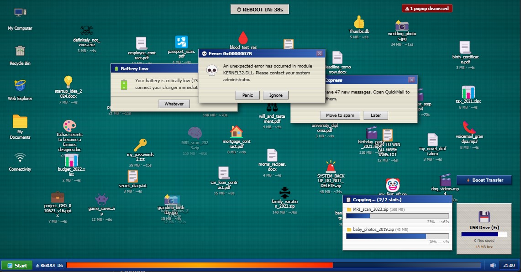Launch the Web Explorer icon
Viewport: 521px width, 272px height.
[x=20, y=85]
